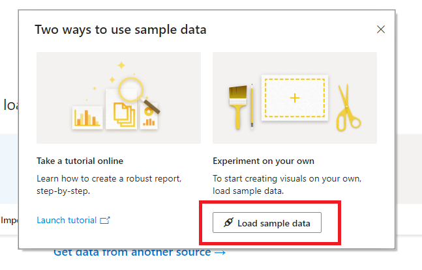Click the external-link icon beside Launch tutorial
Image resolution: width=422 pixels, height=270 pixels.
[105, 220]
